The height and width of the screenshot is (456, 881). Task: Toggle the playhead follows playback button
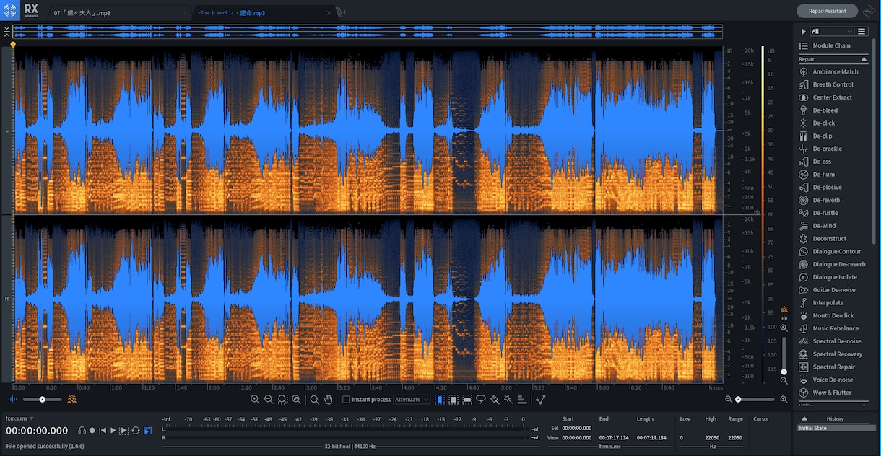pos(148,431)
